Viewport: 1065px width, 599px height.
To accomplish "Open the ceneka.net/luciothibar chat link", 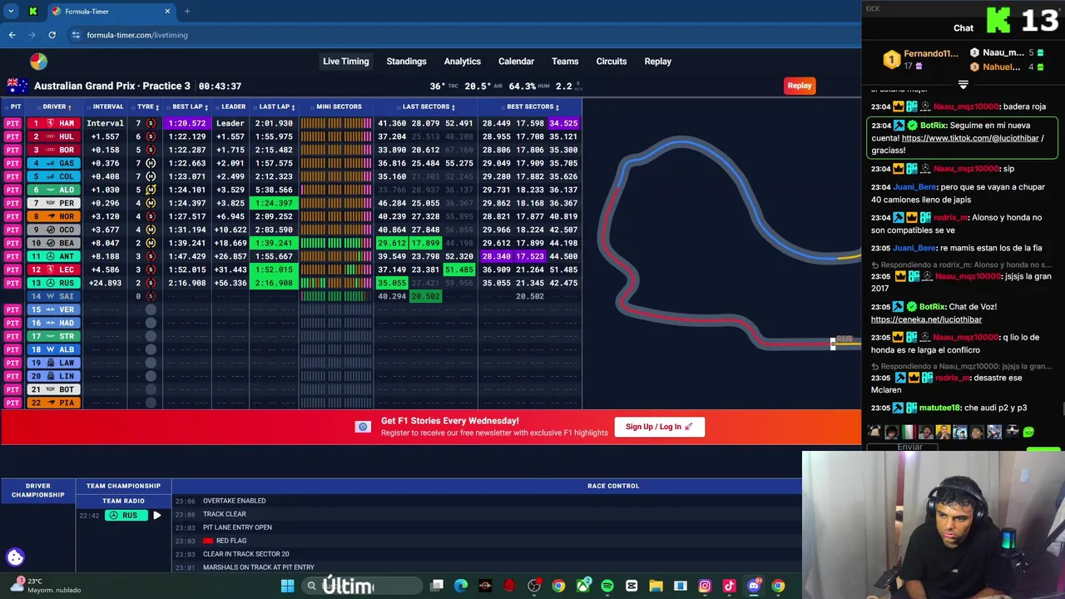I will click(x=926, y=319).
